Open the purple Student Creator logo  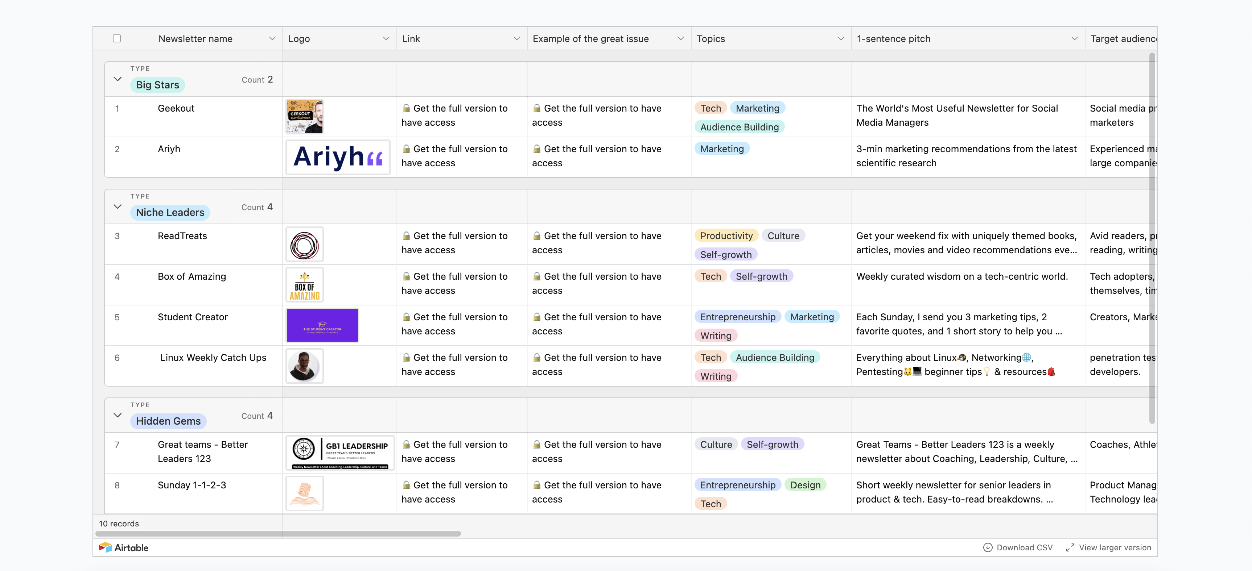[322, 325]
